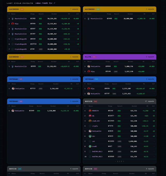Click the 2v2 badge on Novice header
Screen dimensions: 166x176
[20, 169]
